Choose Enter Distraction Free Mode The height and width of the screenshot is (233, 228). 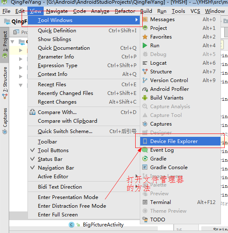point(84,206)
